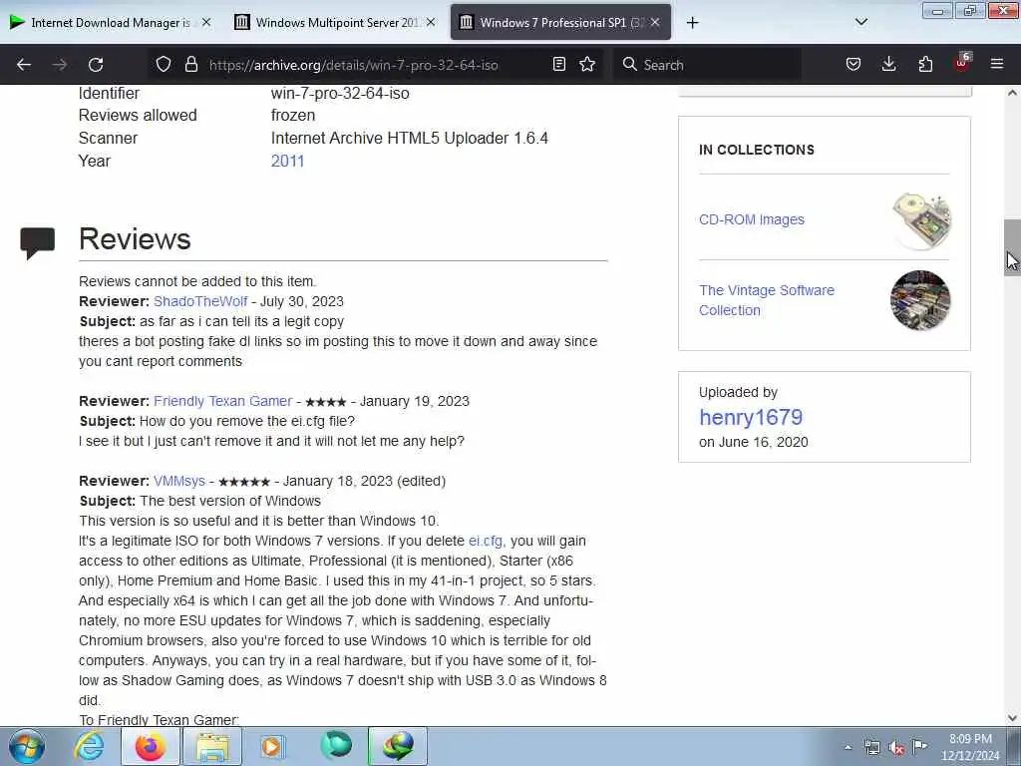Reload the current archive.org page
Screen dimensions: 1021x766
coord(96,65)
